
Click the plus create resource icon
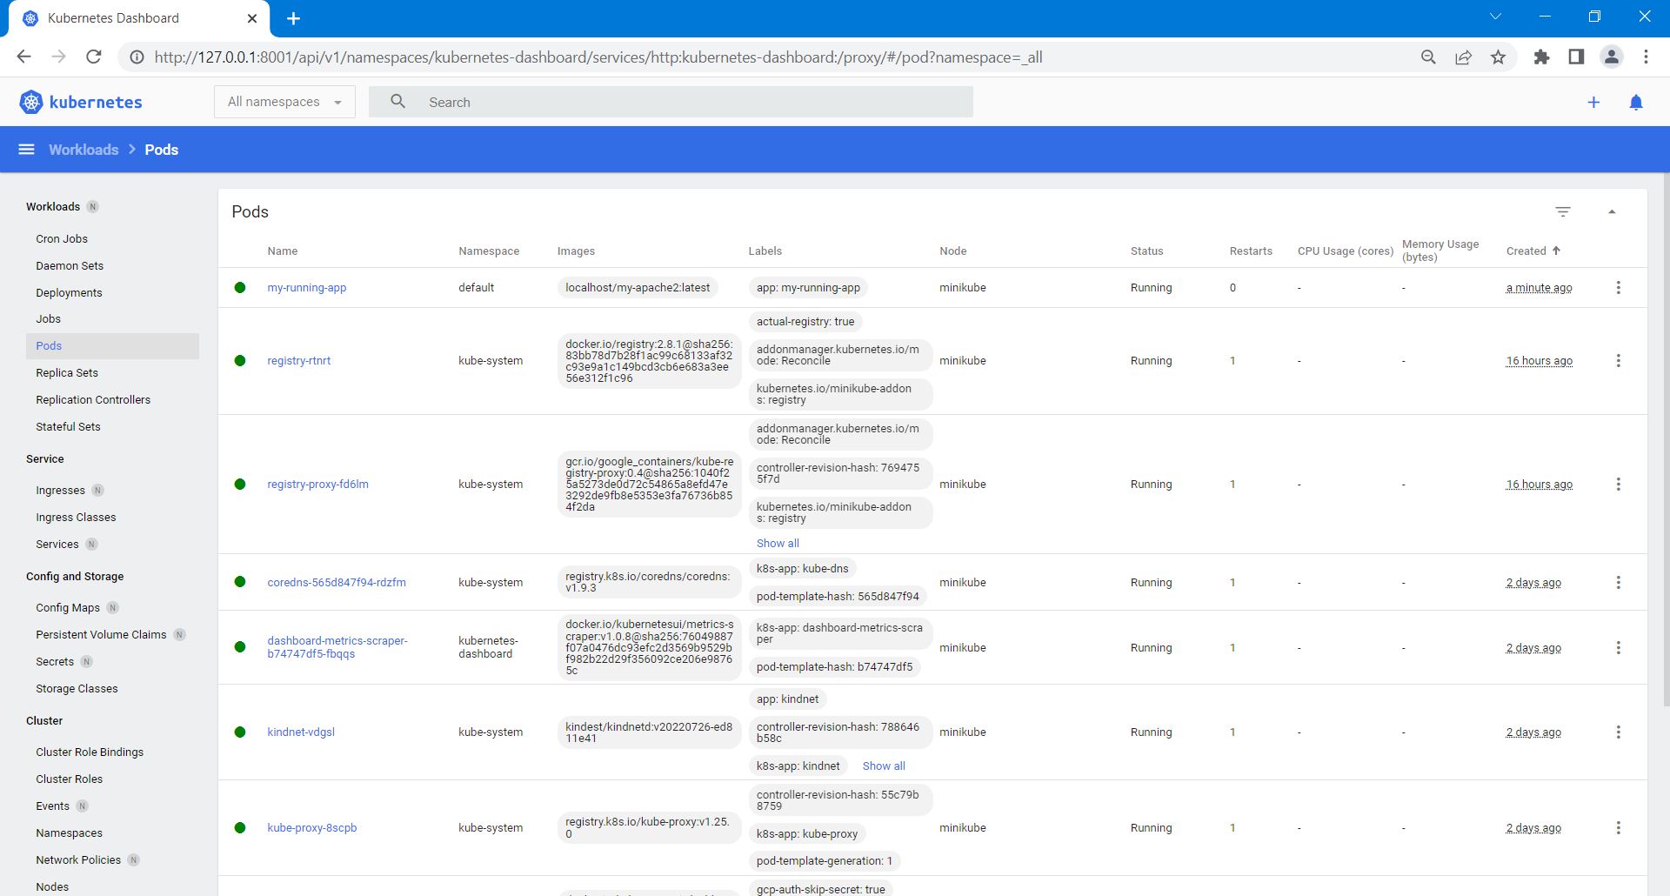pyautogui.click(x=1593, y=103)
